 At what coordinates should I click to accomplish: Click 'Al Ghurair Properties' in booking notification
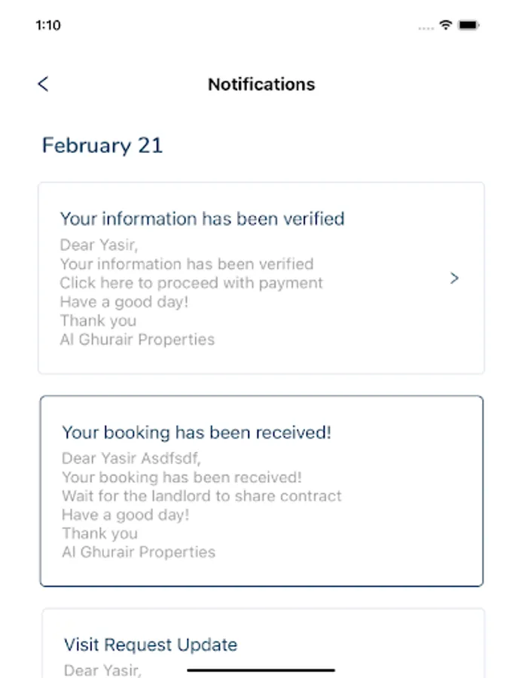tap(139, 552)
